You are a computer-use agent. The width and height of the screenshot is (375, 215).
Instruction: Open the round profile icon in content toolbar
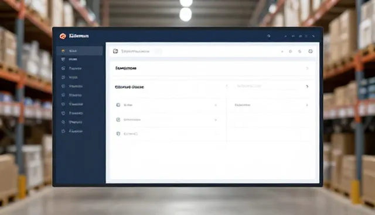coord(311,51)
